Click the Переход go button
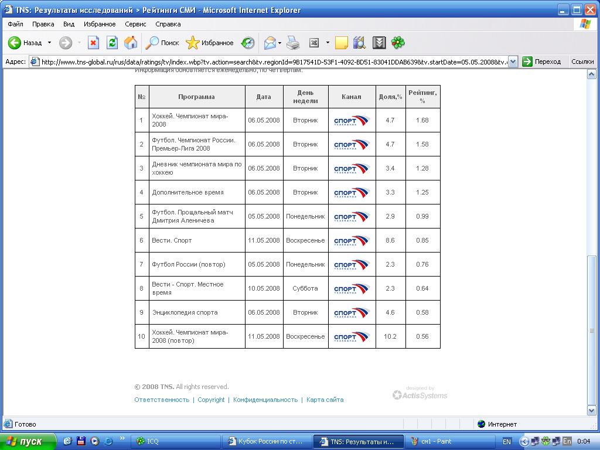Image resolution: width=600 pixels, height=450 pixels. 541,62
